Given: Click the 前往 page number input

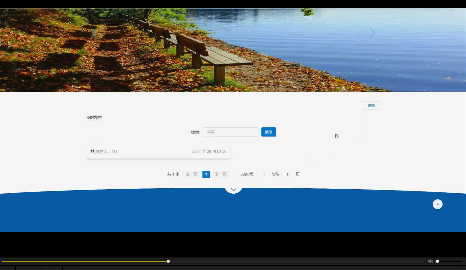Looking at the screenshot, I should click(287, 174).
